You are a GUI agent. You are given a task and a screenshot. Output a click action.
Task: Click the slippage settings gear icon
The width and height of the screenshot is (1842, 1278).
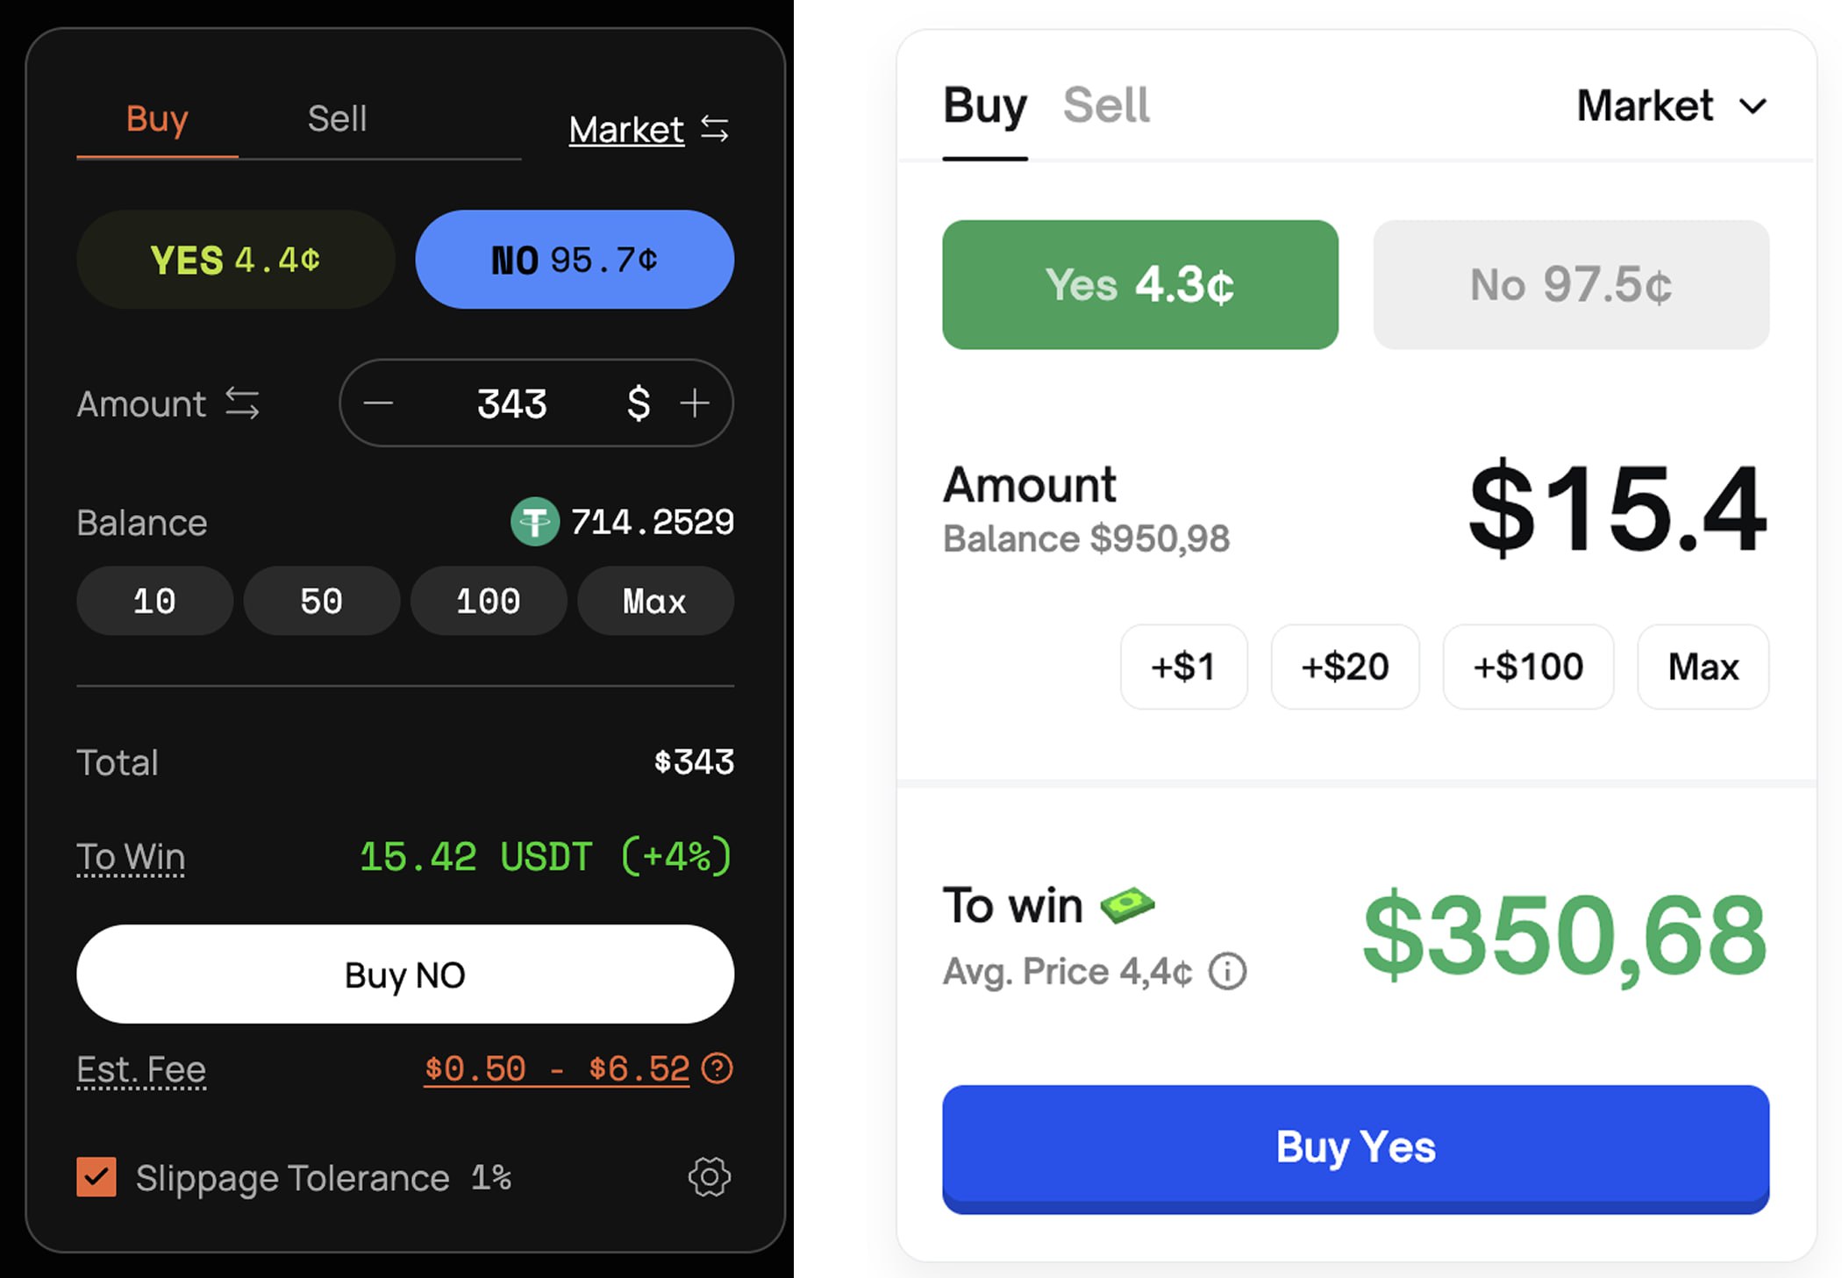(x=709, y=1177)
